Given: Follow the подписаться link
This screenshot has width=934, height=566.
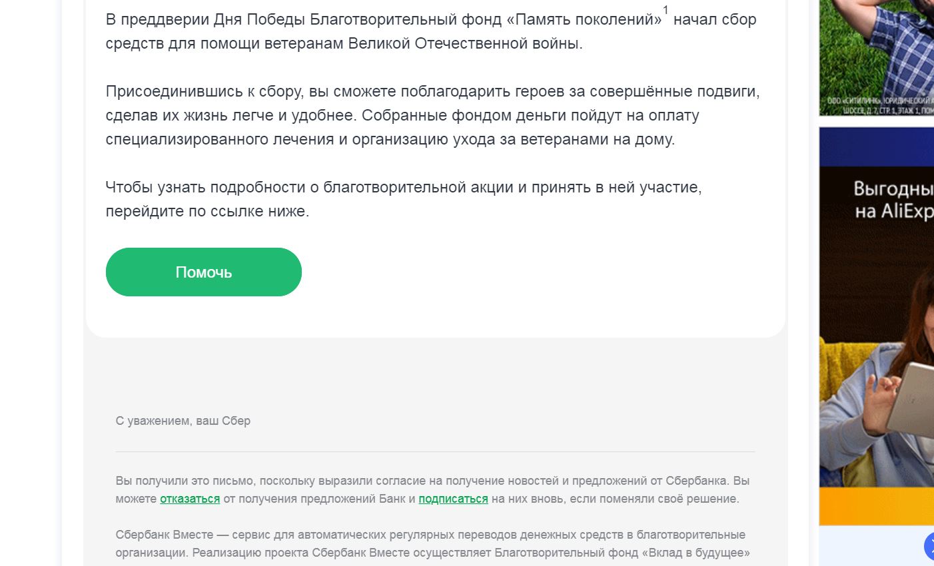Looking at the screenshot, I should (453, 499).
